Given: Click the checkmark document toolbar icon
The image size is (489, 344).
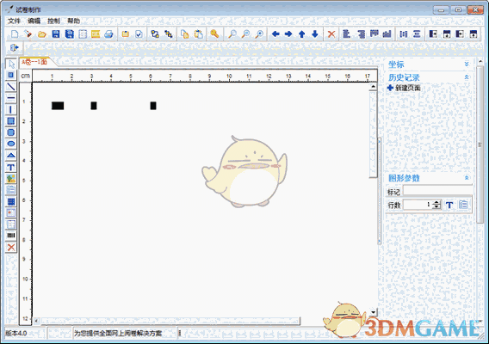Looking at the screenshot, I should coord(139,34).
